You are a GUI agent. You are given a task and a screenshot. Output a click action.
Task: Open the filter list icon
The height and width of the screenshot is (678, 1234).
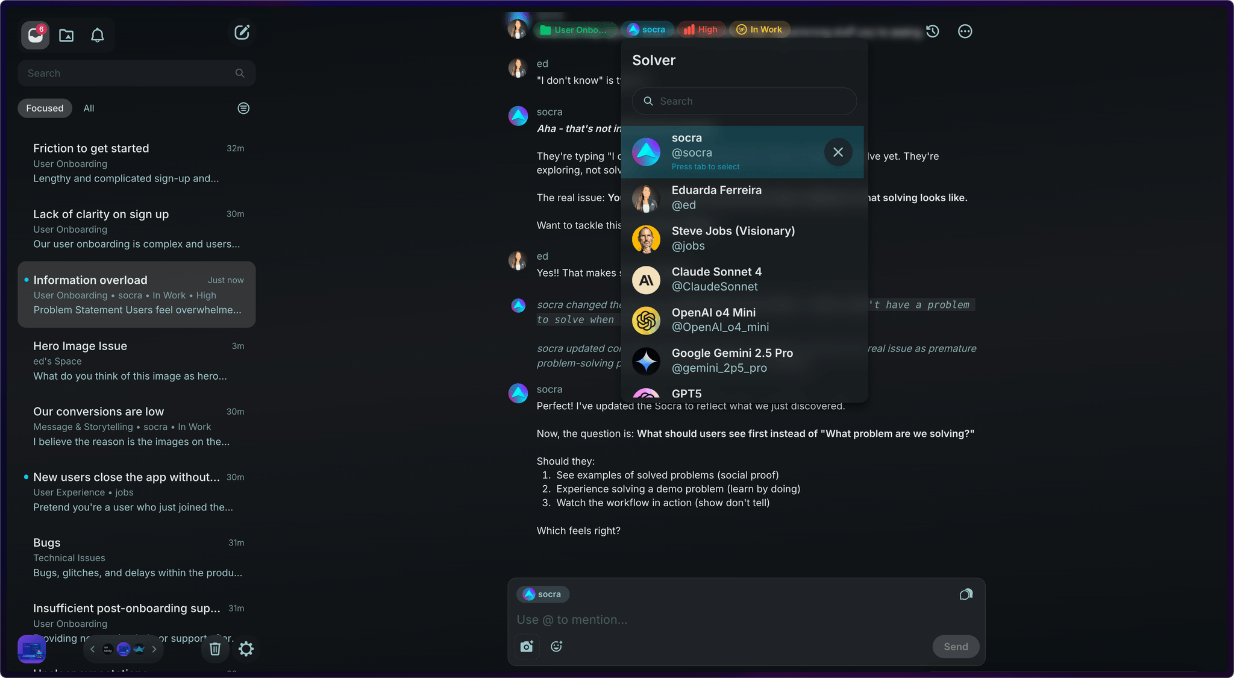(x=243, y=108)
